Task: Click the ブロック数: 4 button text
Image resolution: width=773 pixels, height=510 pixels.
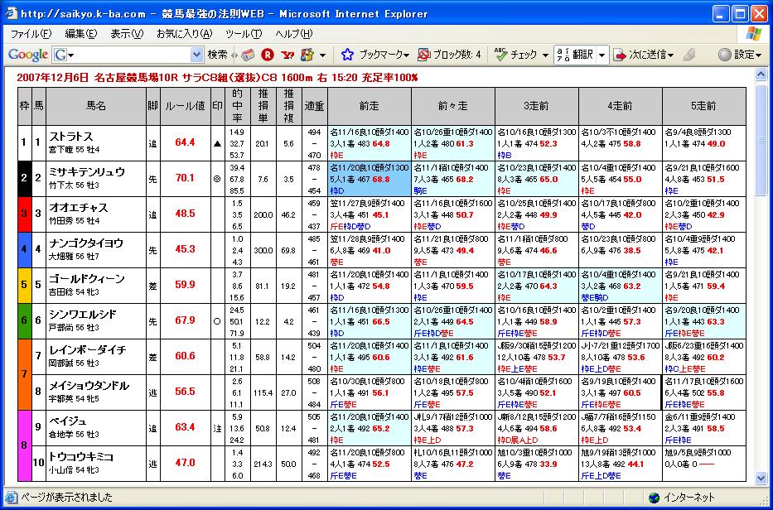Action: click(x=457, y=55)
